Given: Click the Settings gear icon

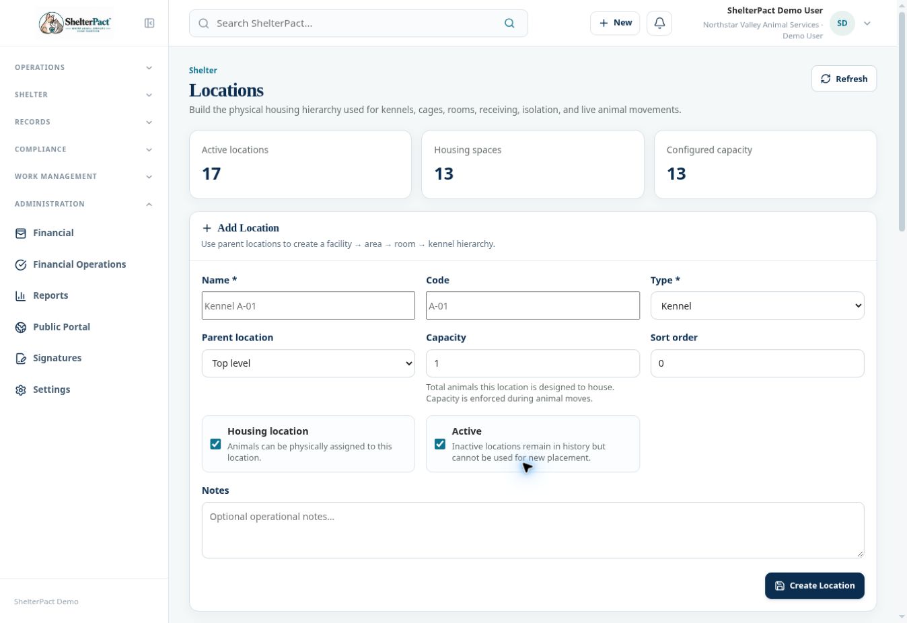Looking at the screenshot, I should (x=21, y=390).
